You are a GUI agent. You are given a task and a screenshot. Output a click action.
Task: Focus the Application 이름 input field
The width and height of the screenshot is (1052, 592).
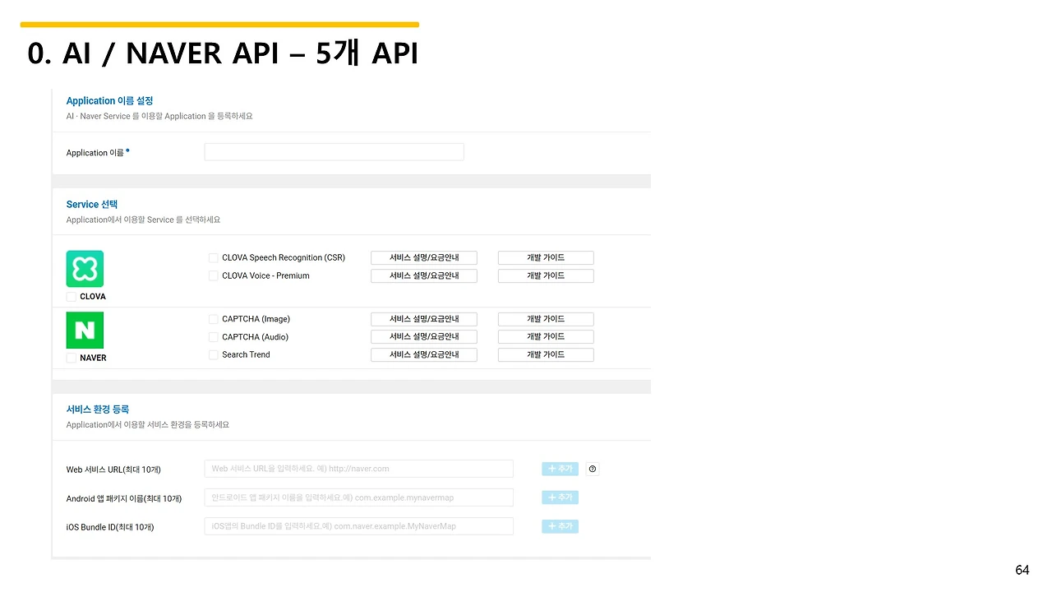click(x=334, y=152)
